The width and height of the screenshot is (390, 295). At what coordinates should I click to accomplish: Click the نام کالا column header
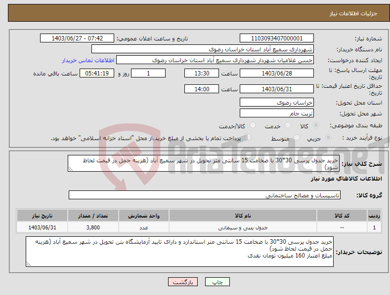click(243, 216)
